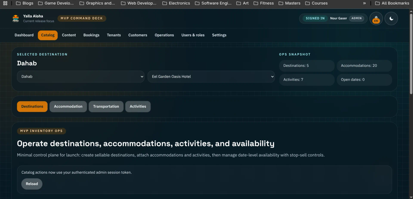Open the Customers nav item
Image resolution: width=413 pixels, height=199 pixels.
pyautogui.click(x=138, y=35)
